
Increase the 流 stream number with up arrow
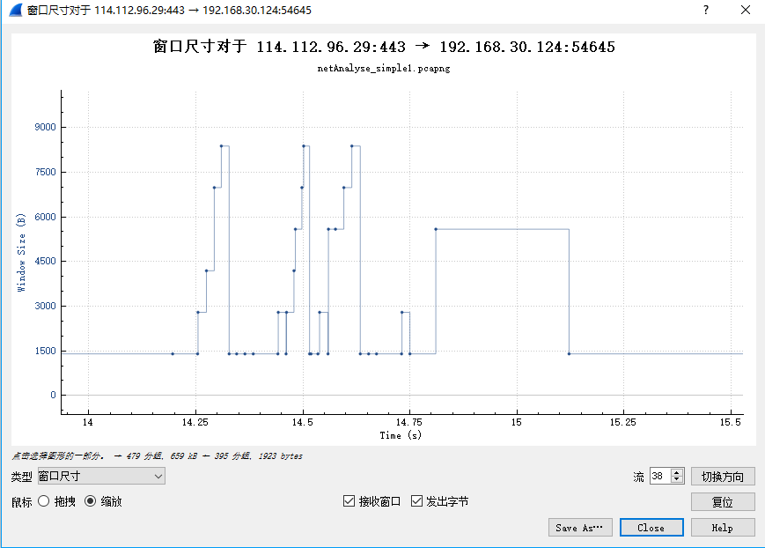tap(677, 472)
